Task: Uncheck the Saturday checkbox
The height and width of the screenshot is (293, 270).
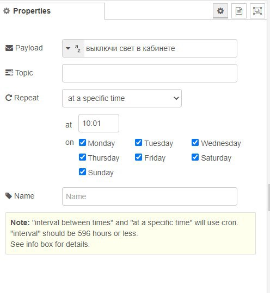Action: point(195,157)
